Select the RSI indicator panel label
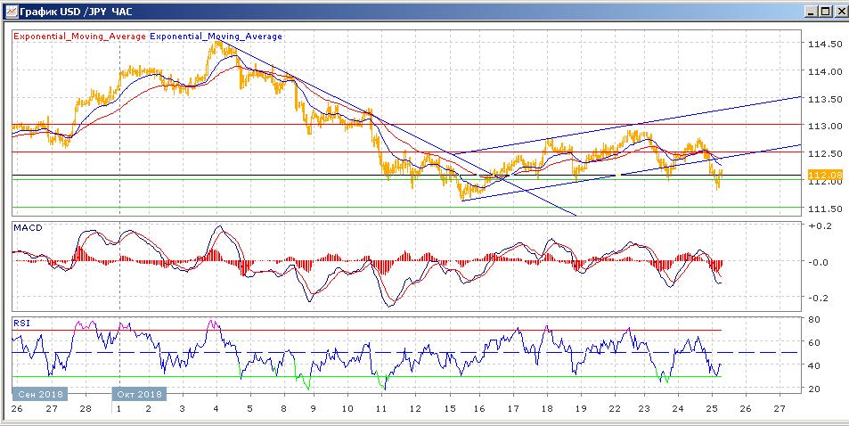 click(20, 323)
